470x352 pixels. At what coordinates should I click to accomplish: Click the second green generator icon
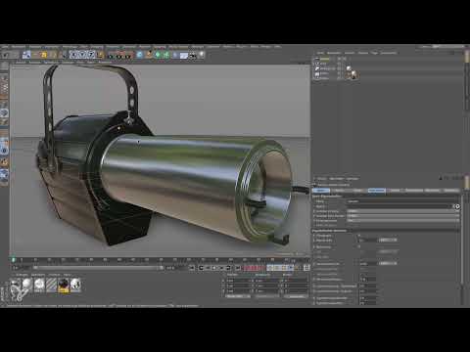166,55
